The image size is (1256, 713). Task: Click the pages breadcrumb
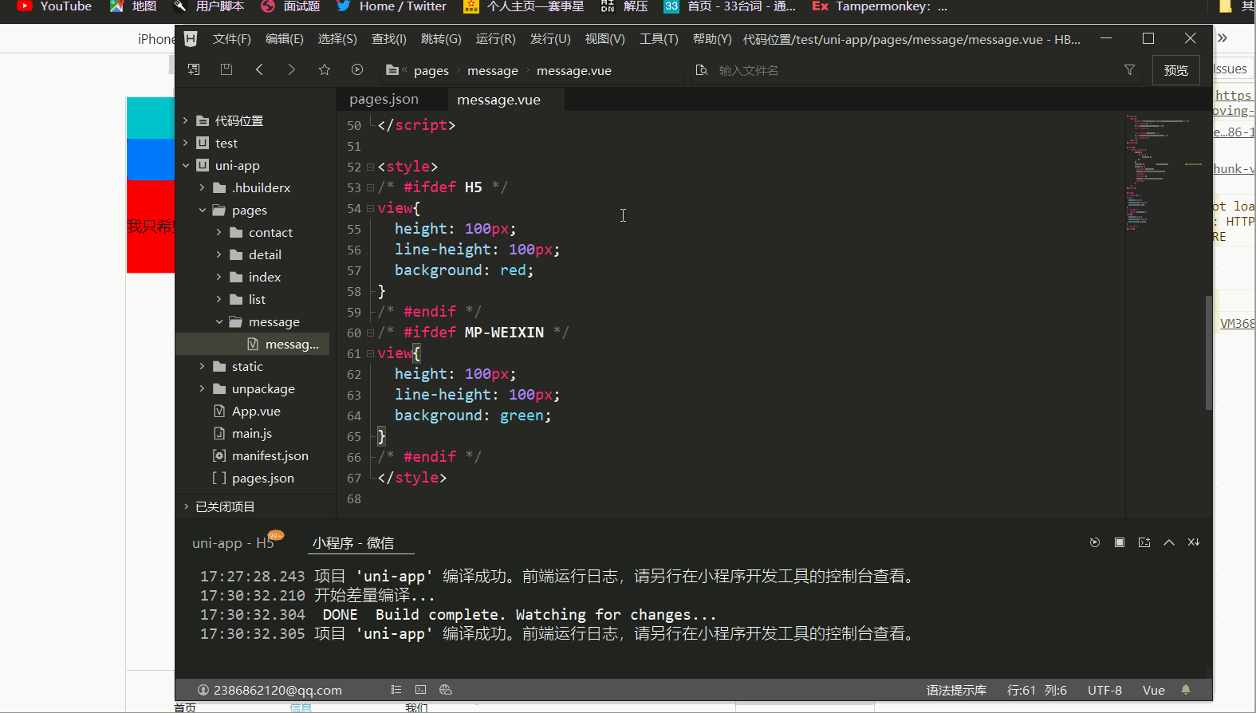click(431, 71)
